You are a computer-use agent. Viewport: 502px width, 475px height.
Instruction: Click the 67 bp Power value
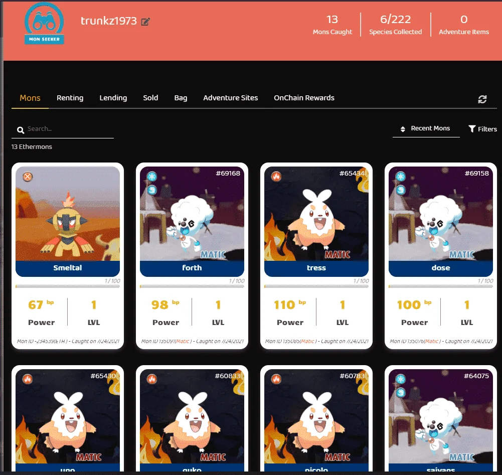click(x=41, y=304)
